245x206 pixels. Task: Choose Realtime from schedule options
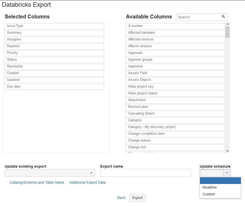(x=220, y=187)
